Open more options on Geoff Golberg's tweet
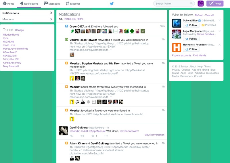 pyautogui.click(x=106, y=136)
